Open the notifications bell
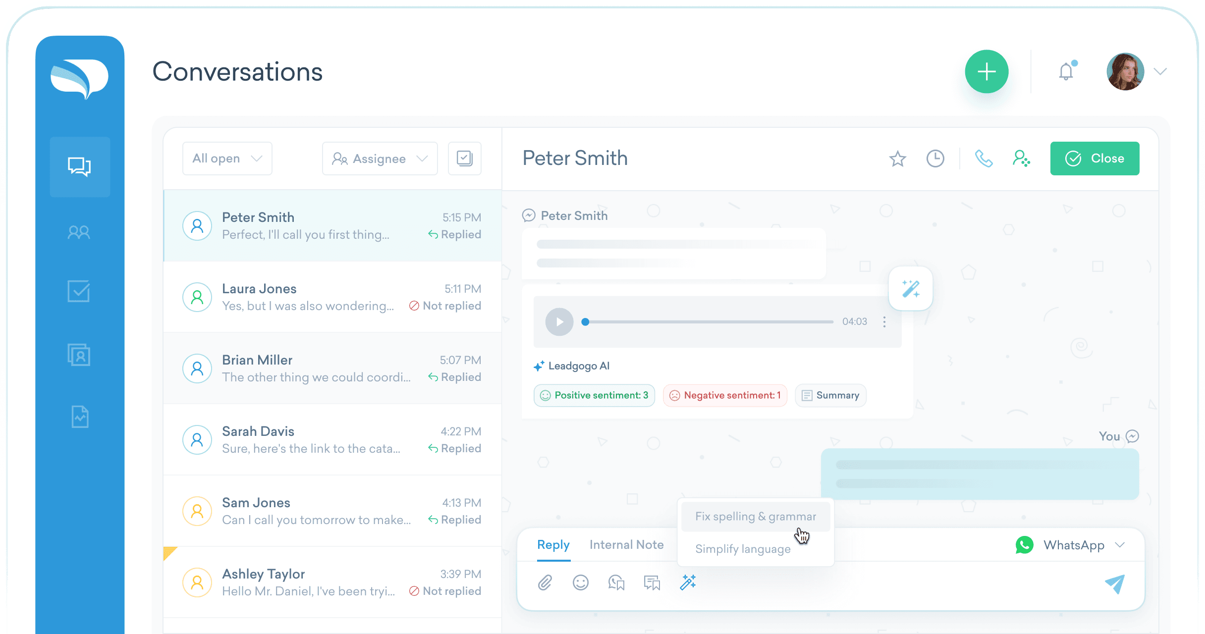Image resolution: width=1205 pixels, height=634 pixels. [1066, 72]
